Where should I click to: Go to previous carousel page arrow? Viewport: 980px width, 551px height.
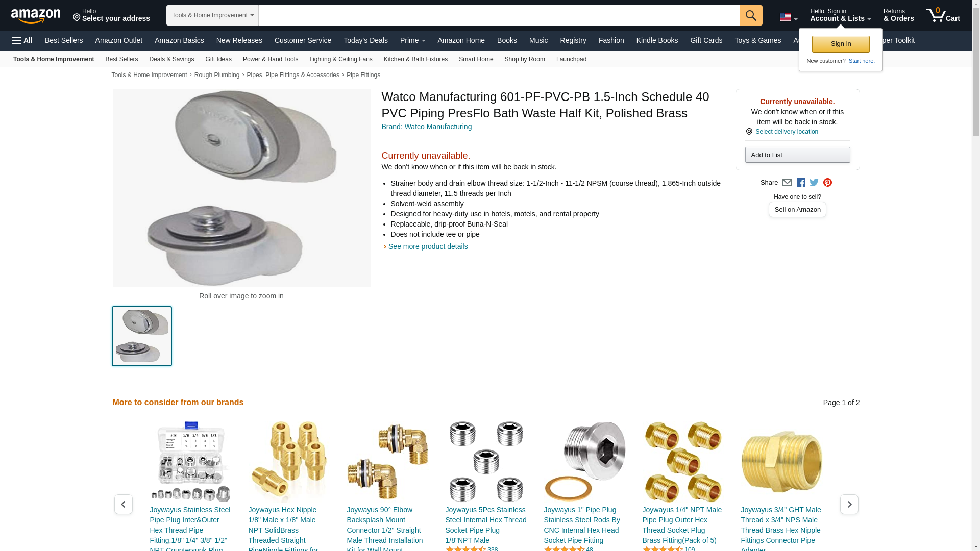click(124, 504)
